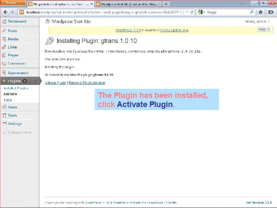Open a new tab with plus button
The height and width of the screenshot is (208, 277).
pyautogui.click(x=166, y=4)
